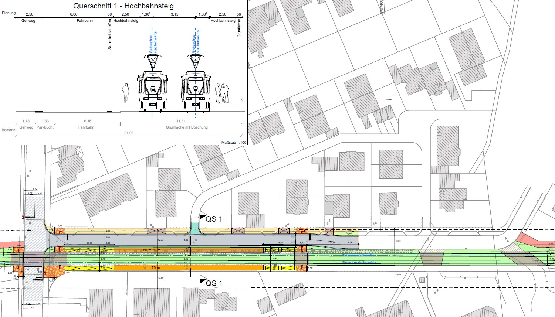Click the vertical 'Sicherheitsstreifen' label
The image size is (555, 317).
(x=110, y=35)
